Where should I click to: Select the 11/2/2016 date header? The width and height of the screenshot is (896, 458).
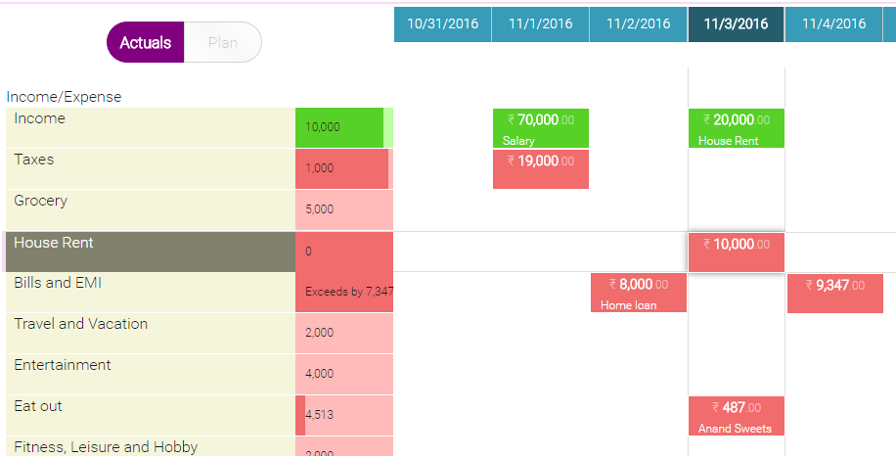[638, 24]
